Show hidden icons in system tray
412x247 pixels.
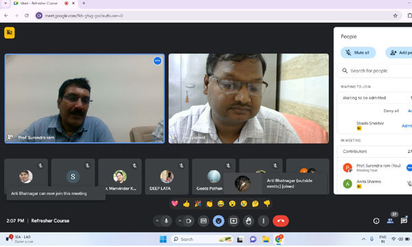[364, 239]
